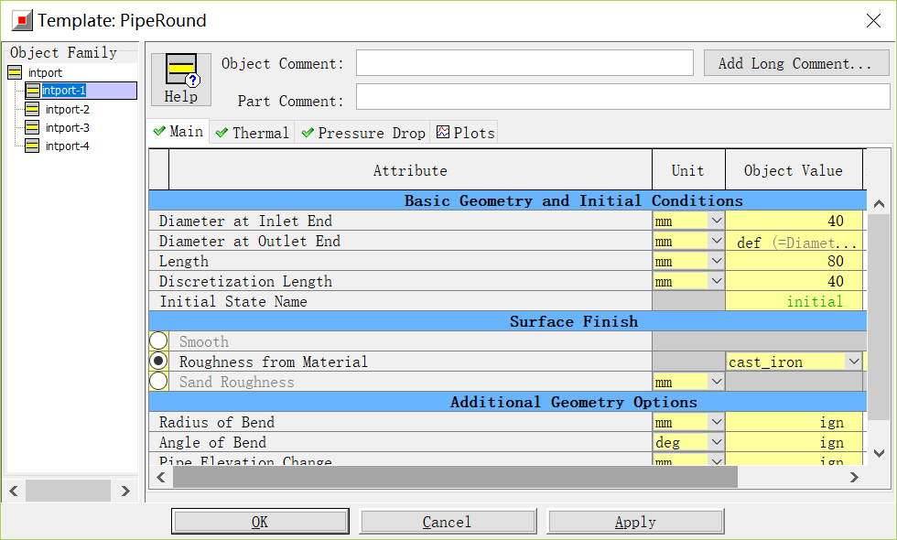Click the Angle of Bend ign value
897x540 pixels.
pos(794,442)
